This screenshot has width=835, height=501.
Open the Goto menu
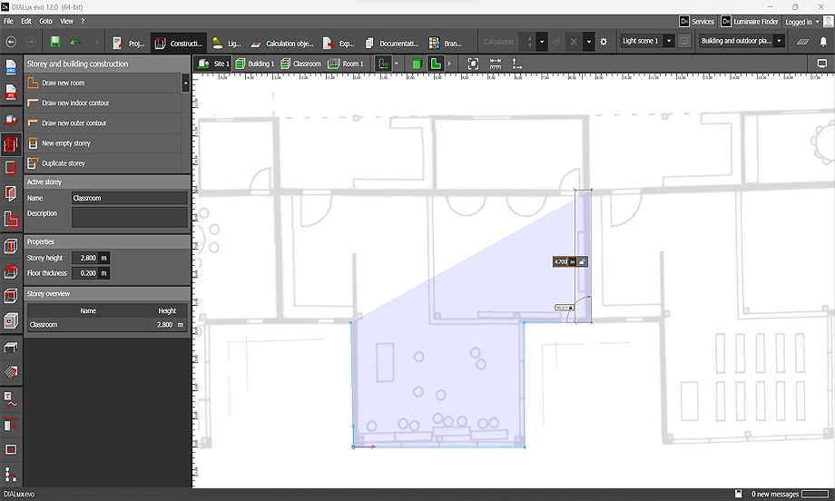tap(45, 21)
